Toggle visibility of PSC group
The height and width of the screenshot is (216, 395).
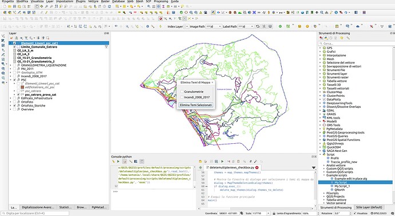(x=15, y=80)
